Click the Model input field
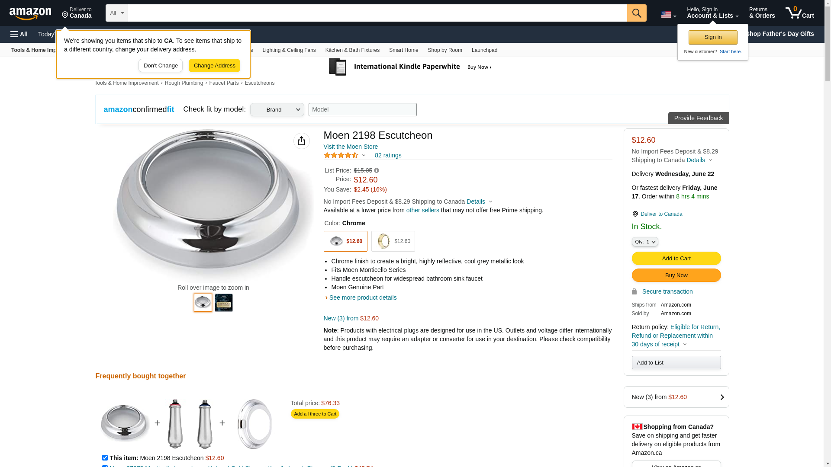 coord(362,109)
